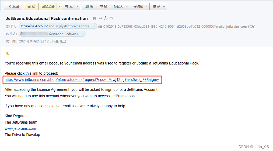This screenshot has height=151, width=273.
Task: Report the email with 举报
Action: (x=103, y=6)
